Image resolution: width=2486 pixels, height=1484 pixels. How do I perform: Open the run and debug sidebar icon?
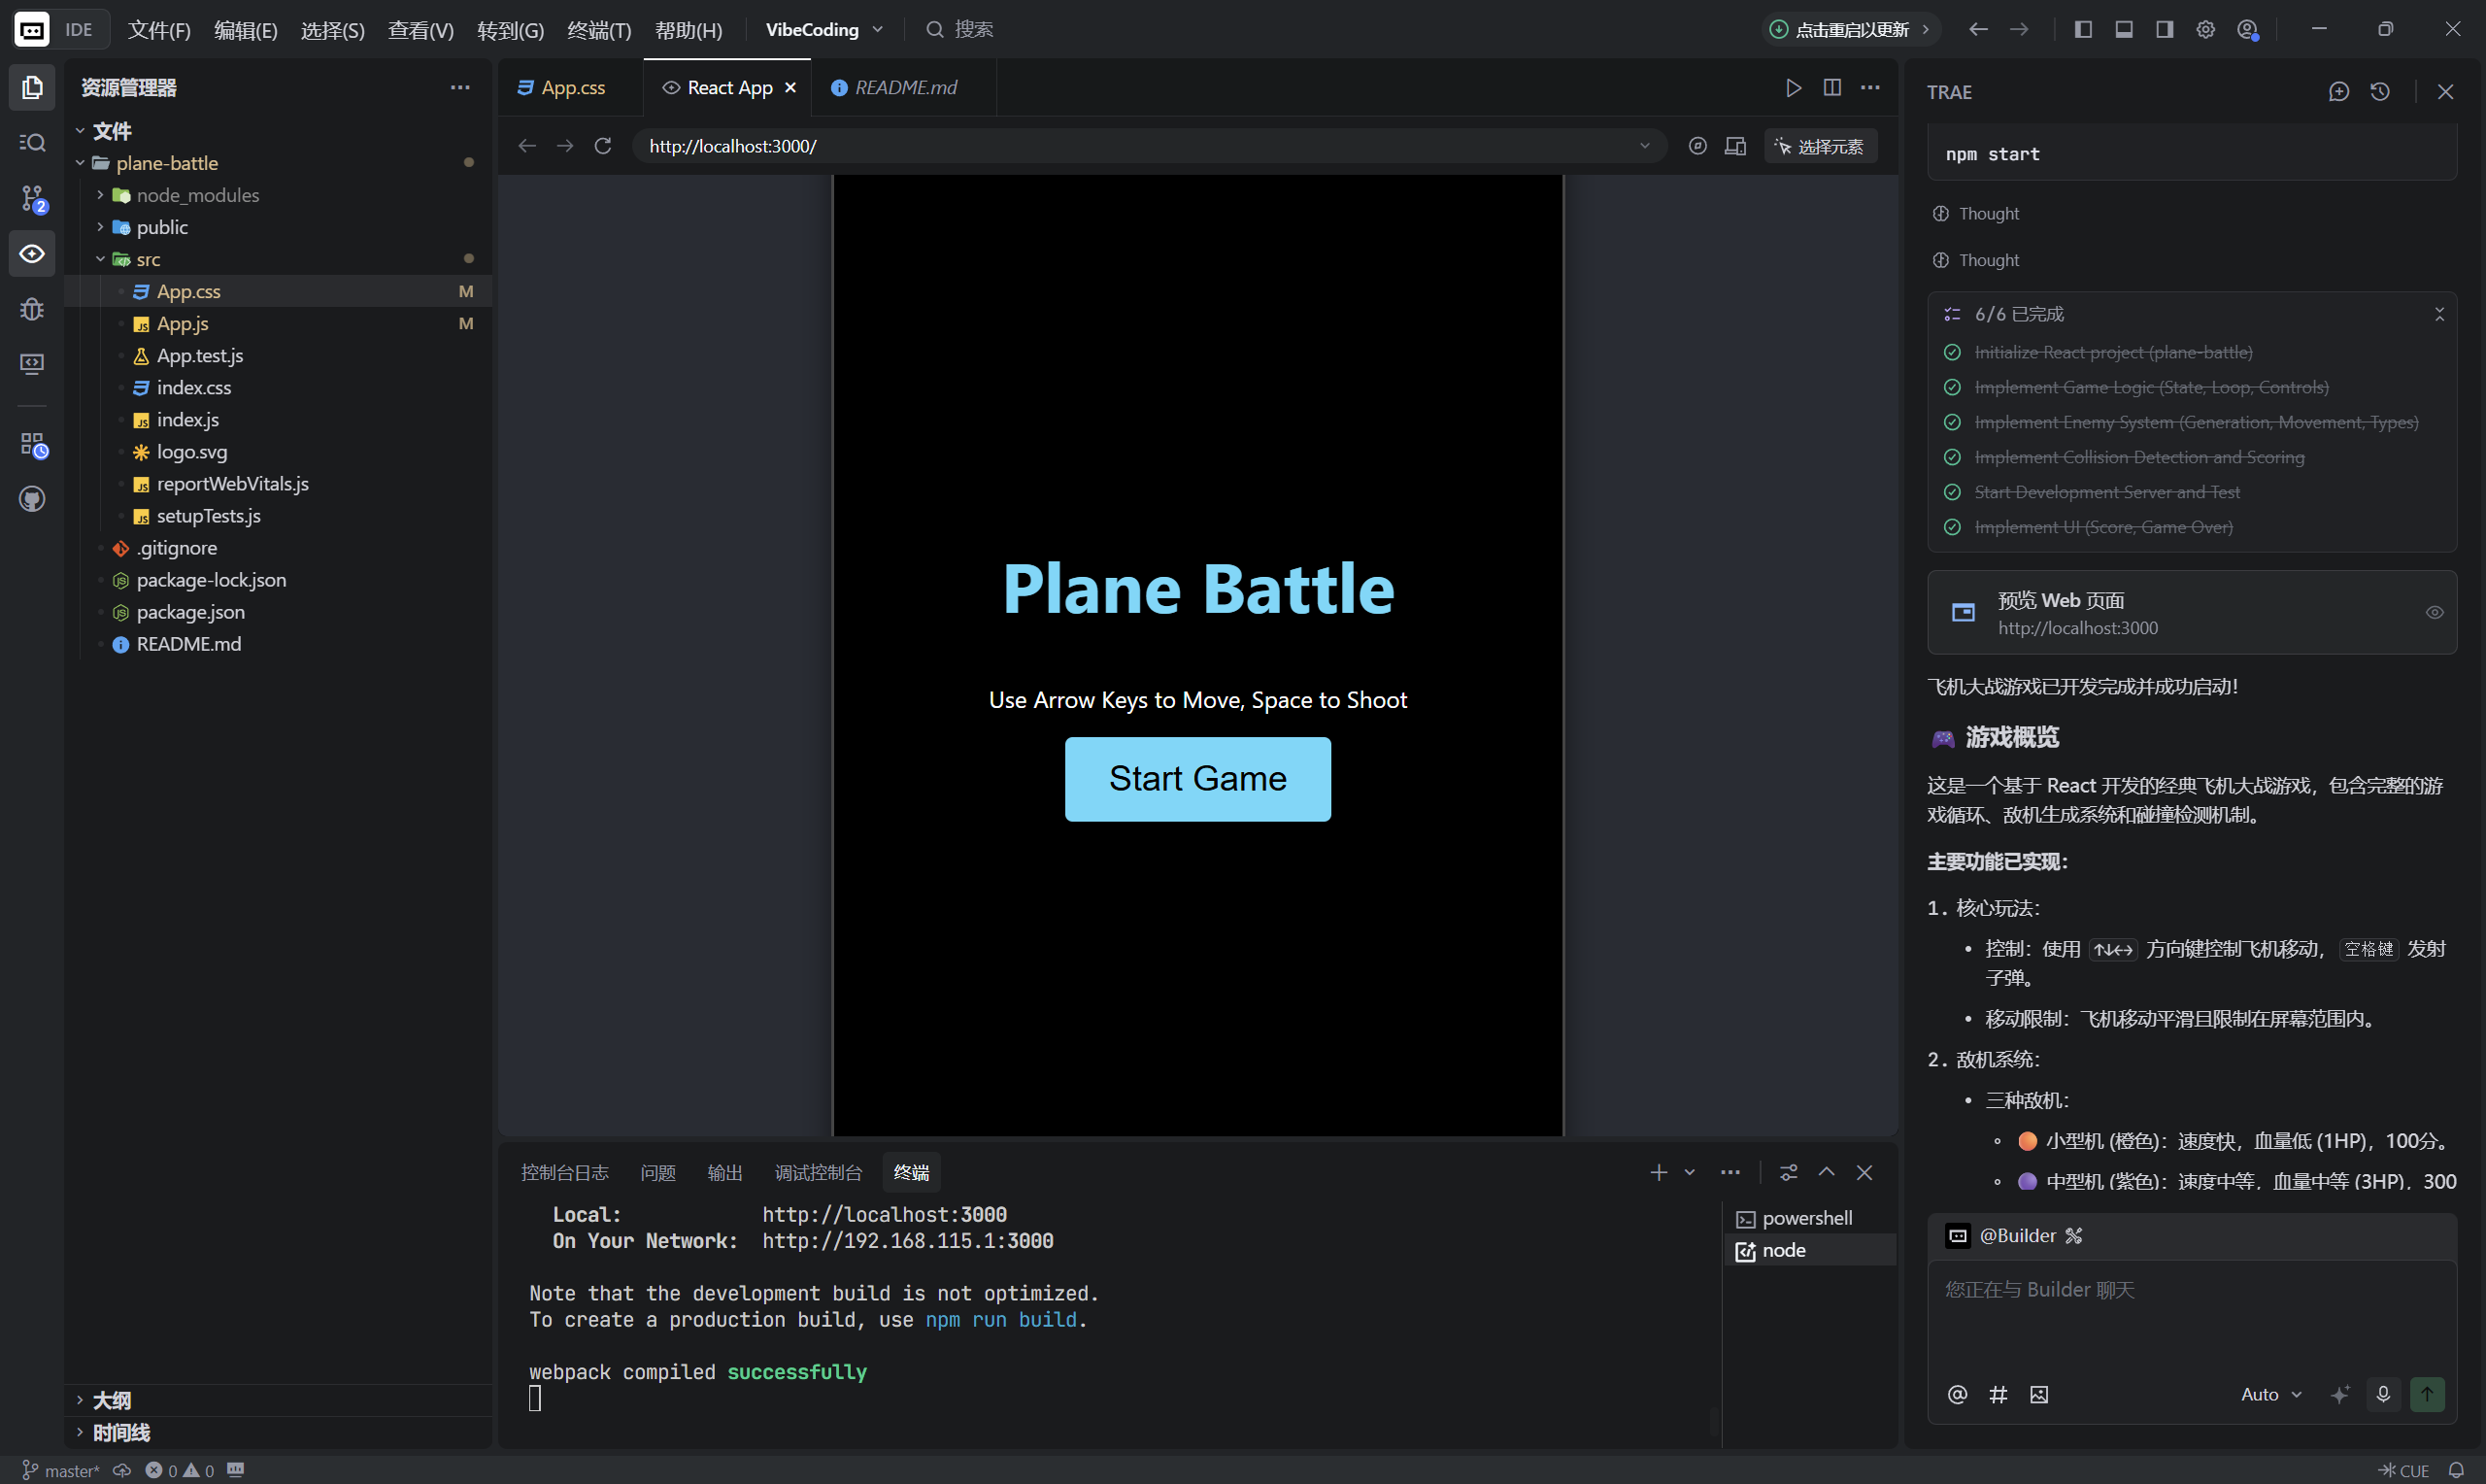pos(32,308)
